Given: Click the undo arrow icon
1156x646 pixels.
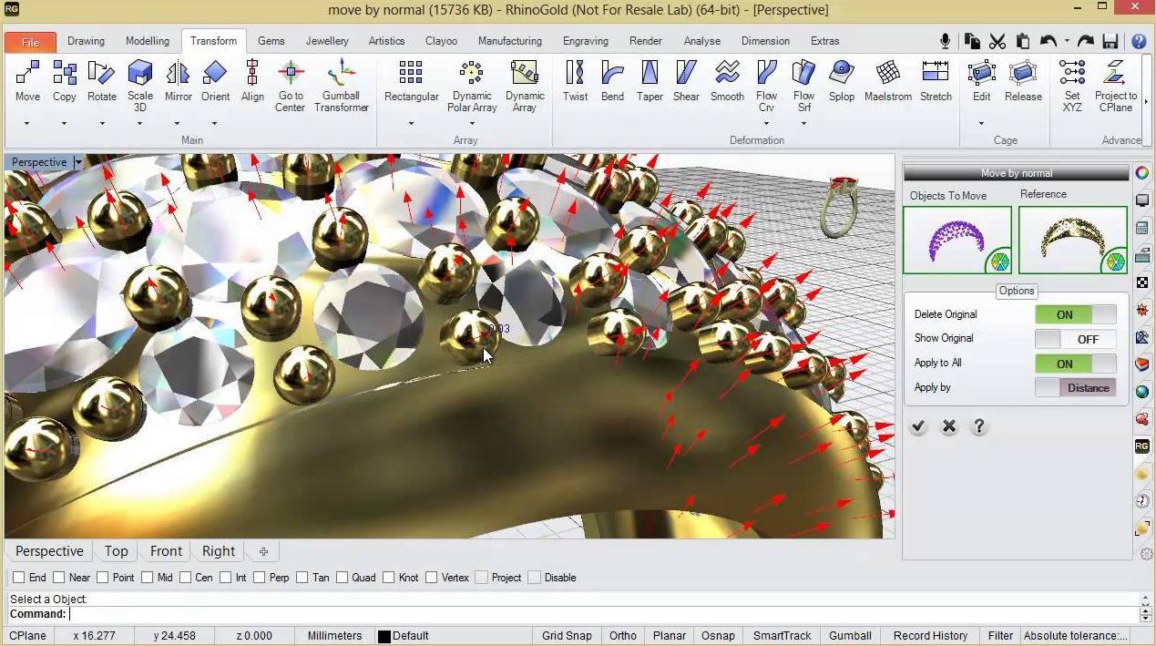Looking at the screenshot, I should (1049, 41).
